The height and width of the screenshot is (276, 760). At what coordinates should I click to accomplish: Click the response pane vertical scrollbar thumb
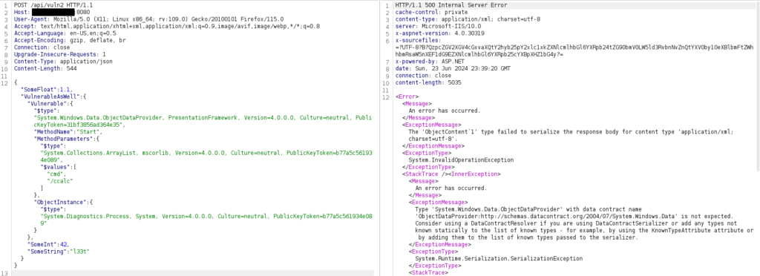[x=758, y=86]
